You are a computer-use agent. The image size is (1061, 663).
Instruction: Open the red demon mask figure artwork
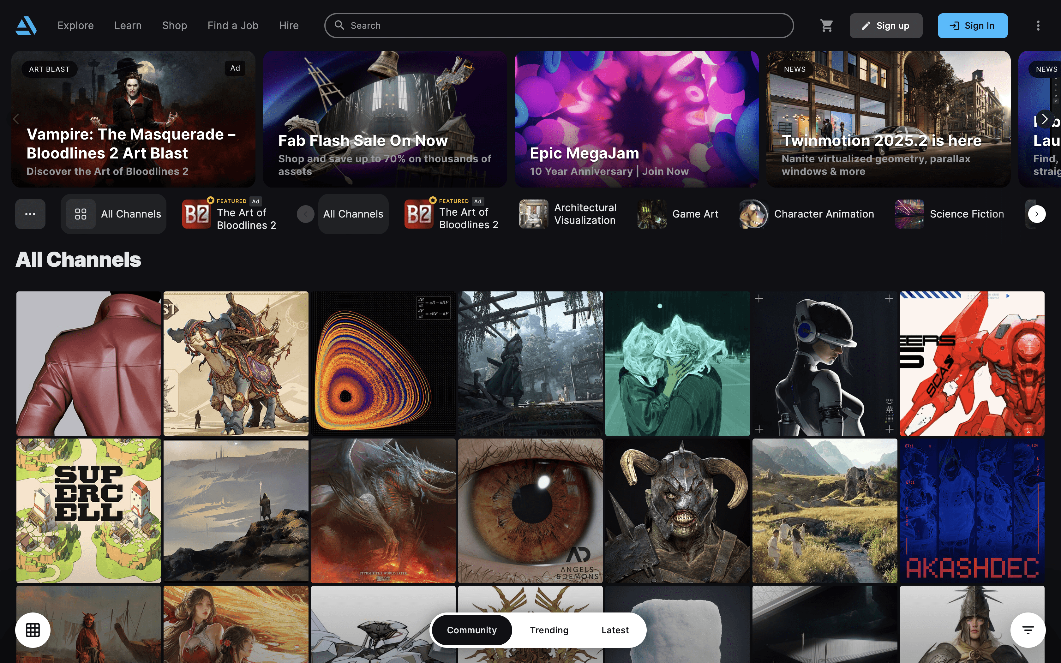(x=88, y=624)
